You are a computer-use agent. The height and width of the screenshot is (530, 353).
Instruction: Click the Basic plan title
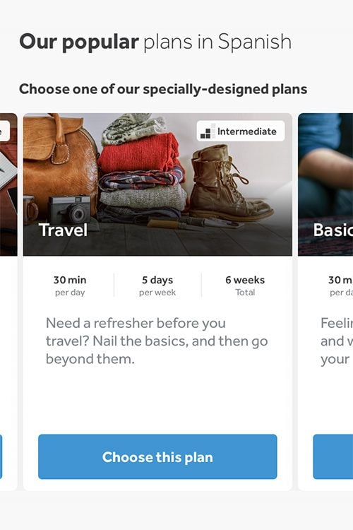pos(333,230)
